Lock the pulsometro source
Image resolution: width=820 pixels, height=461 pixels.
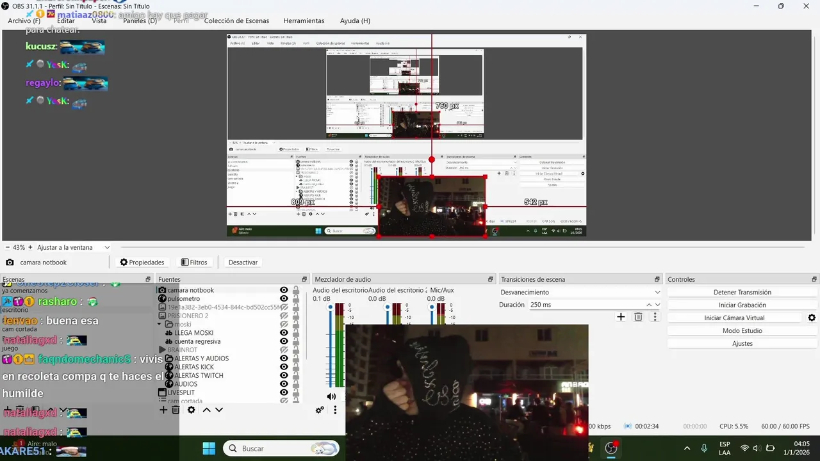coord(296,298)
